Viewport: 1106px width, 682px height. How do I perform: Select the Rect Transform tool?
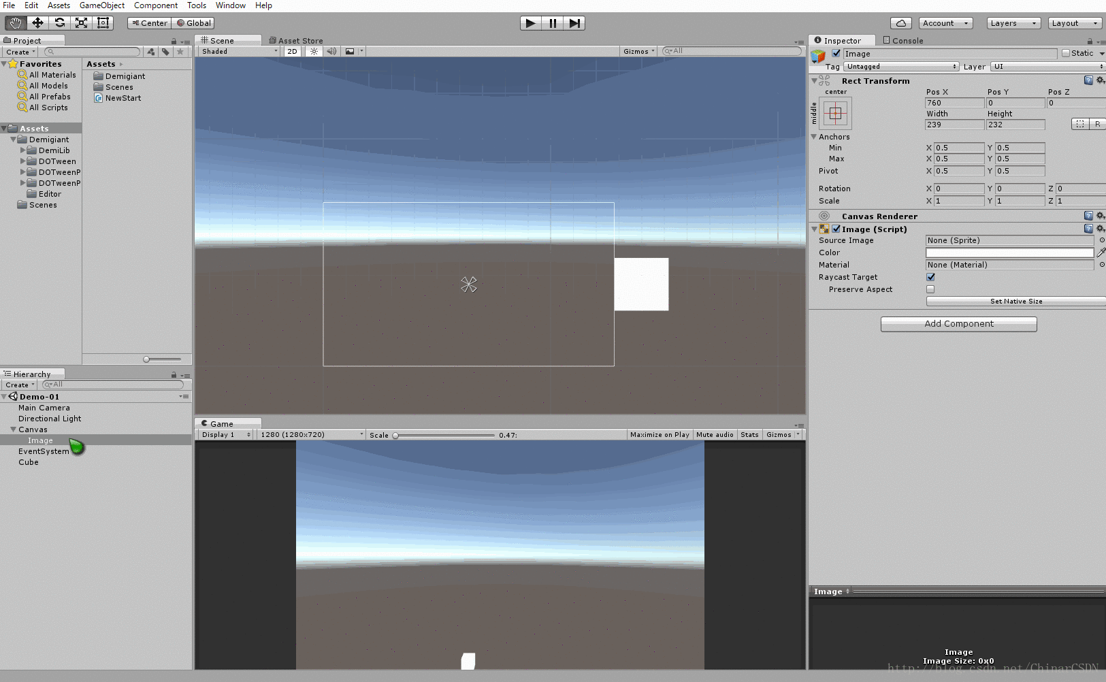tap(103, 23)
